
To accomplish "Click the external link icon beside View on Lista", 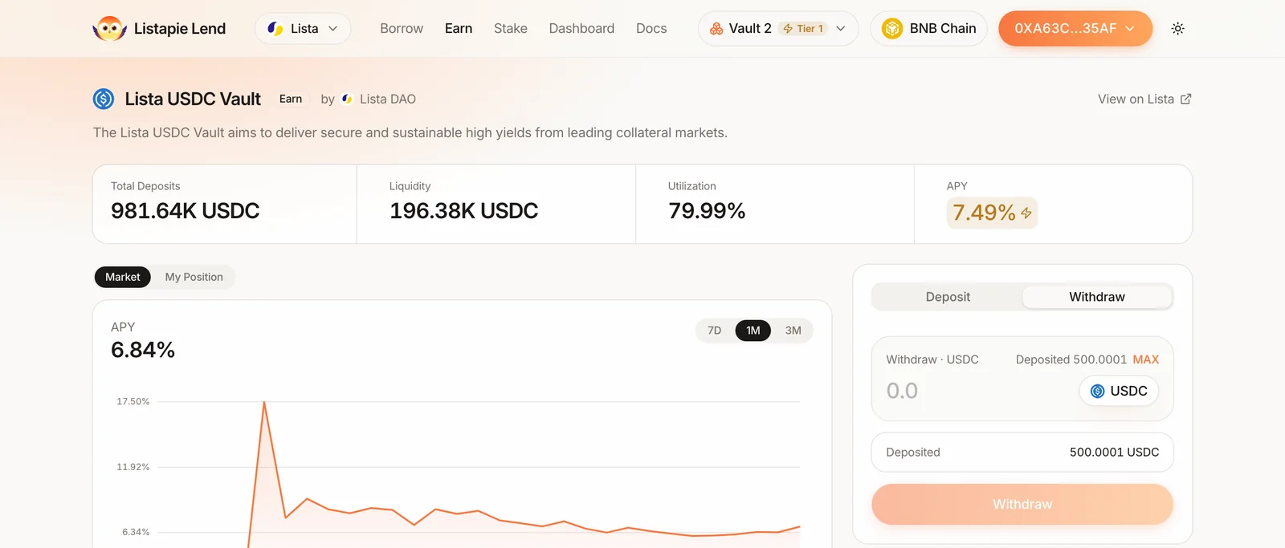I will (x=1185, y=99).
